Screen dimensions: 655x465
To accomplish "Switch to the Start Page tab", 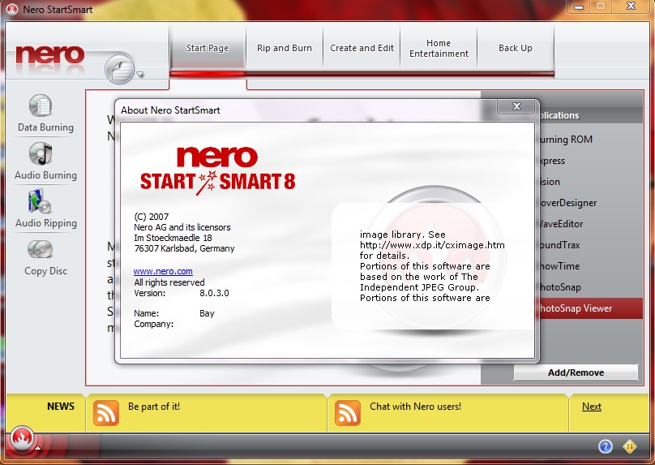I will point(208,48).
